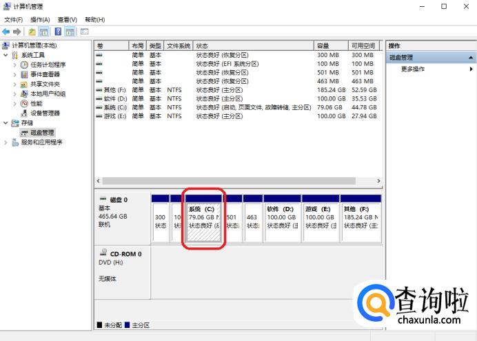This screenshot has width=477, height=341.
Task: Select the 系统 (C:) row in volume list
Action: coord(237,108)
